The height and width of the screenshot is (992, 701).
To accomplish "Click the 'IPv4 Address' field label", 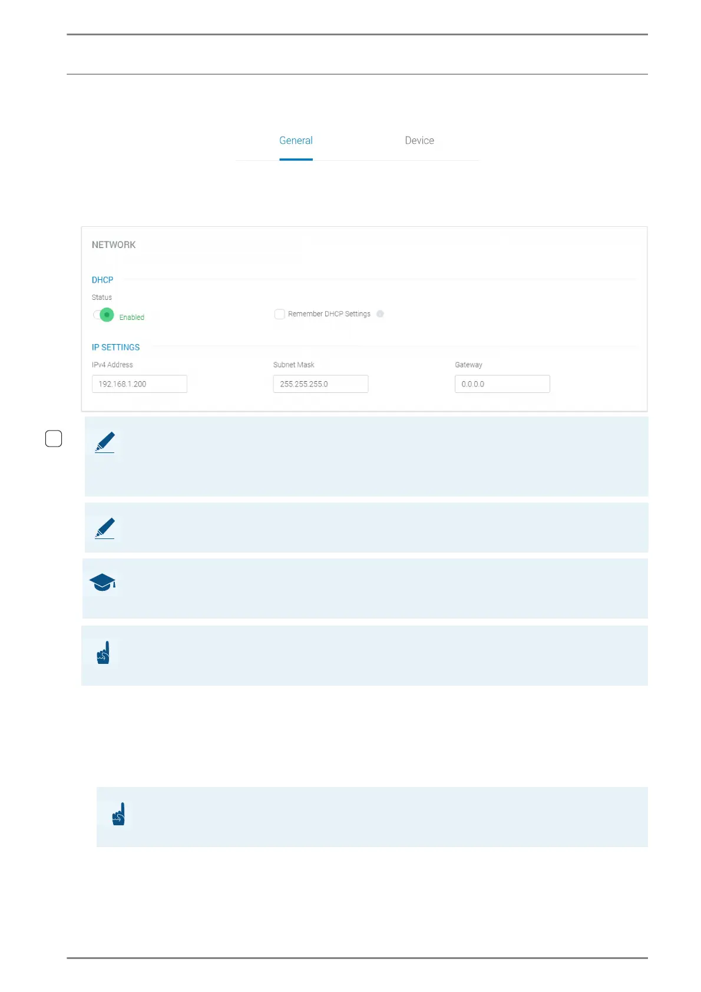I will click(113, 365).
